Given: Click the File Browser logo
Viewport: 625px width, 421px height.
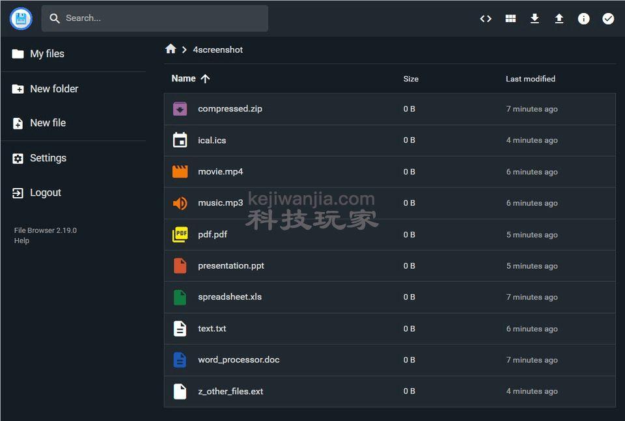Looking at the screenshot, I should pos(20,18).
